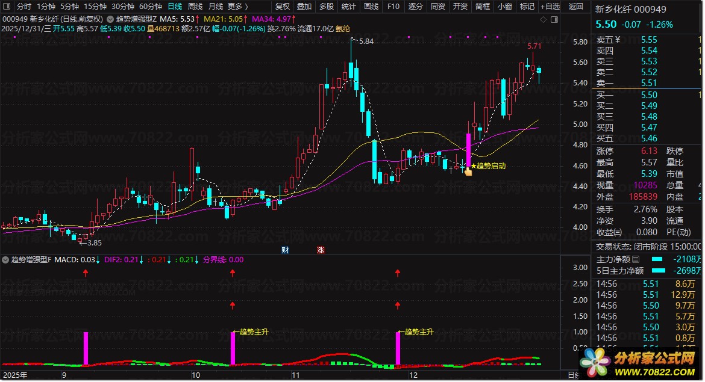Open the 主力净额 list icon

[636, 259]
